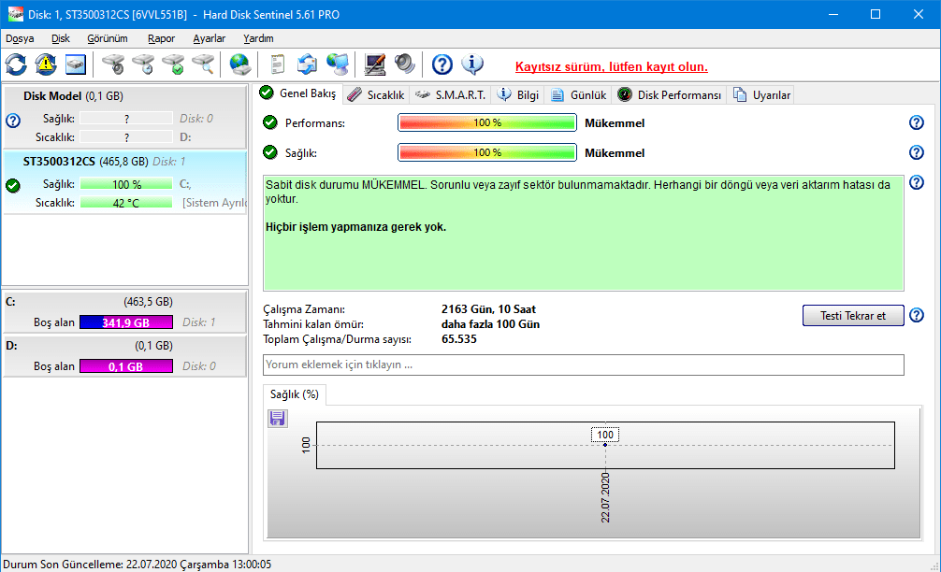
Task: Switch to the S.M.A.R.T. tab
Action: point(450,94)
